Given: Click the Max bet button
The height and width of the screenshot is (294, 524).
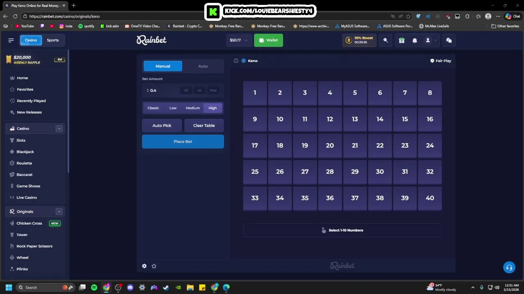Looking at the screenshot, I should tap(213, 90).
